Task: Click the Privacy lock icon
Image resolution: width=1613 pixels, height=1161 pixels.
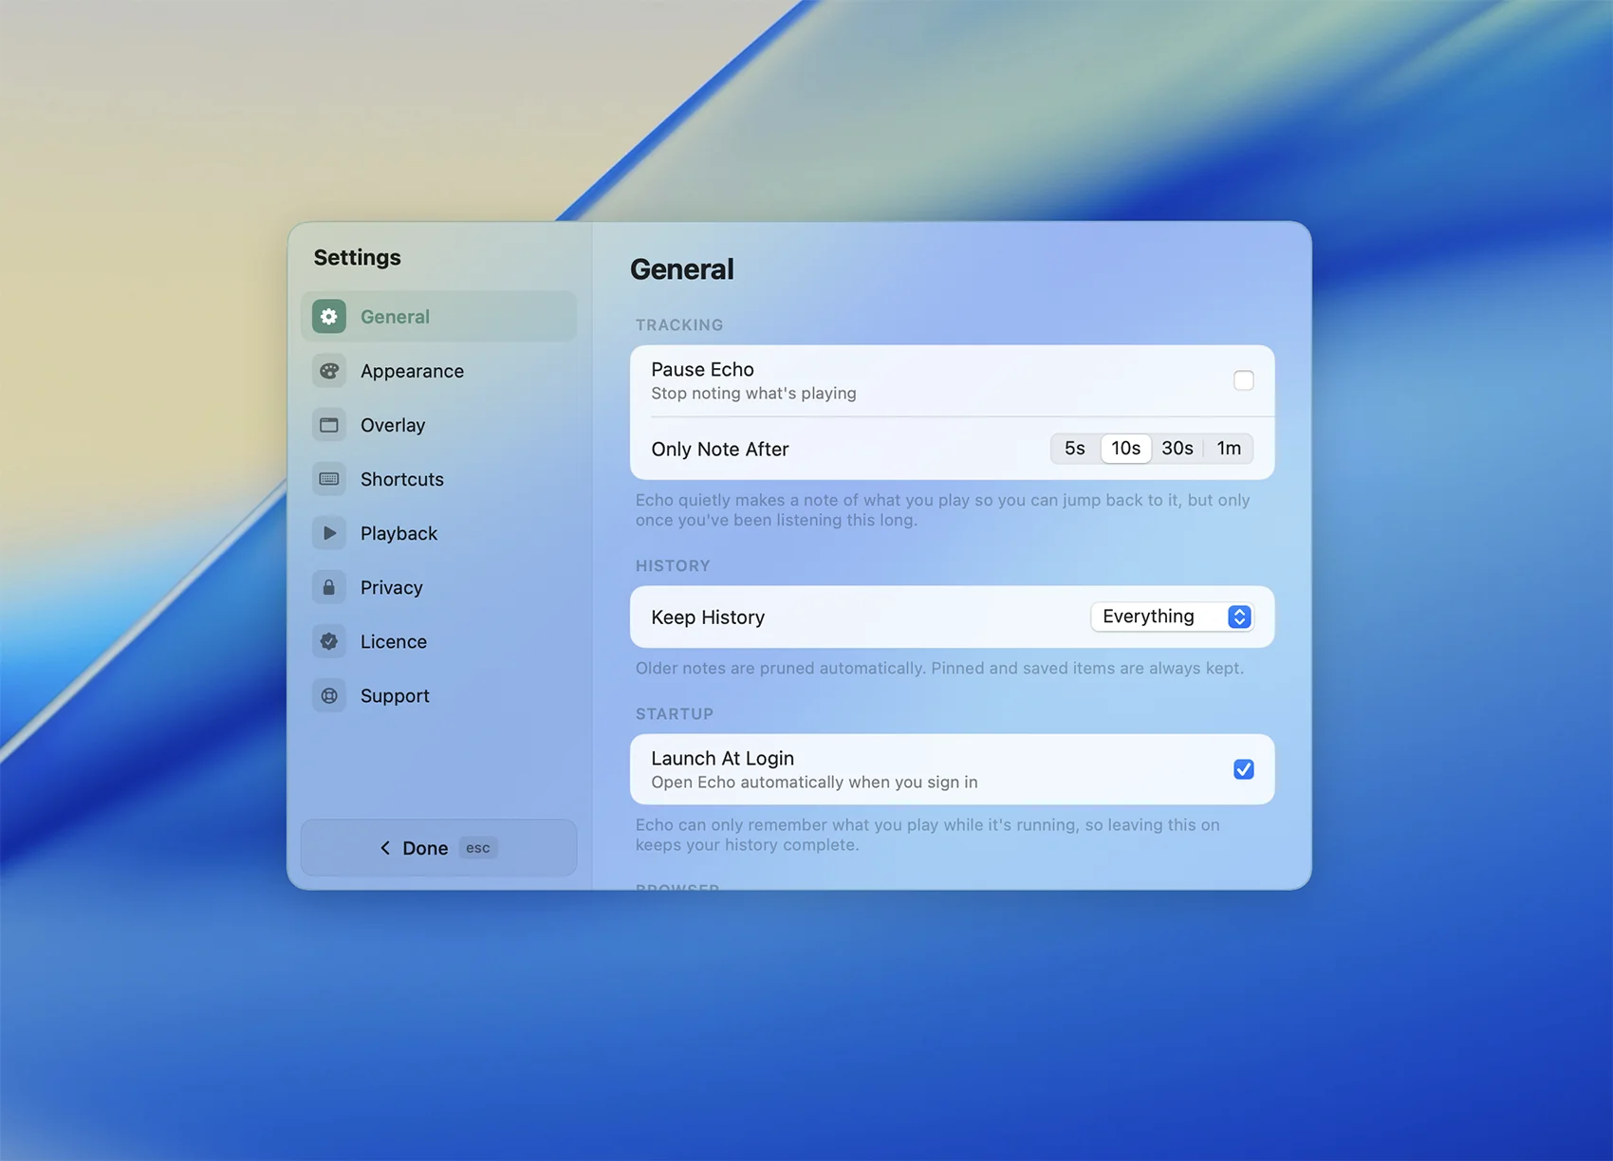Action: 329,587
